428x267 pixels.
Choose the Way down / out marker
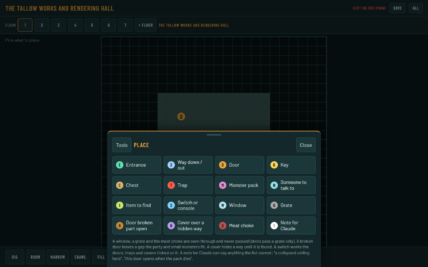tap(188, 165)
